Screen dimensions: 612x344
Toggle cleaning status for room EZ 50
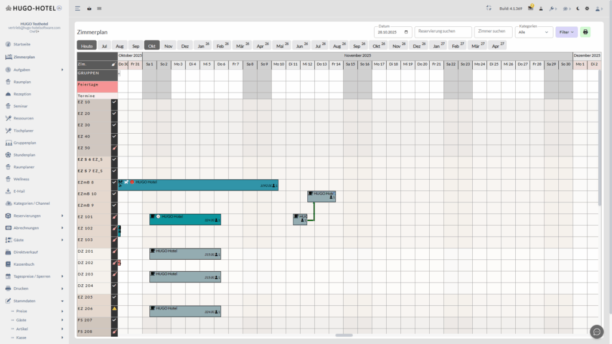tap(114, 148)
